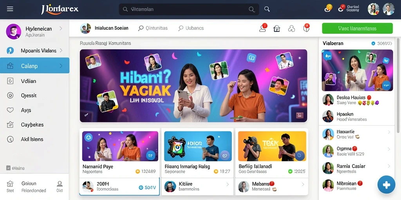Image resolution: width=401 pixels, height=200 pixels.
Task: Click the Vialoeran 306t toggle indicator
Action: click(x=373, y=44)
